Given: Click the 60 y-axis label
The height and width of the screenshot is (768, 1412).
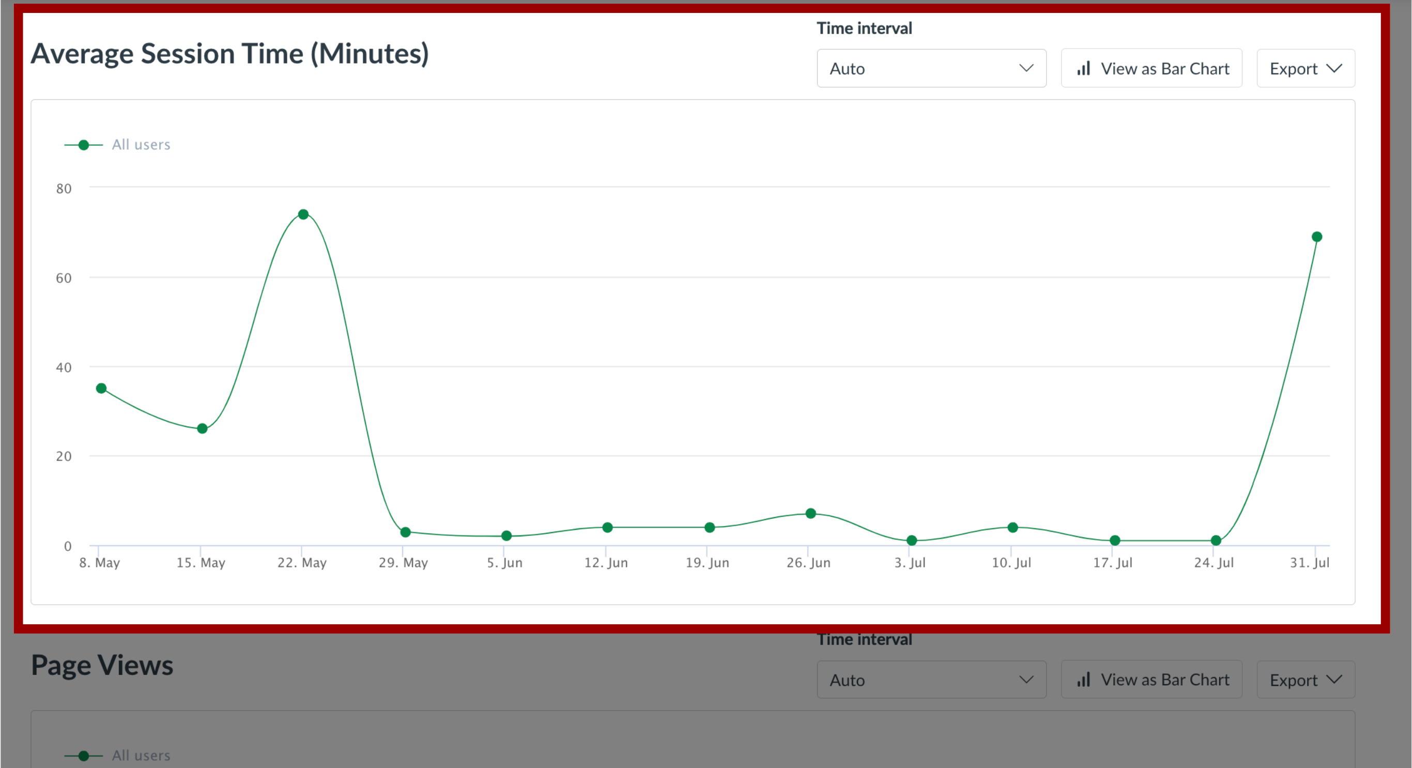Looking at the screenshot, I should [x=64, y=278].
